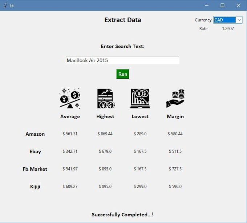The width and height of the screenshot is (247, 223).
Task: Click Ebay lowest value $ 167.5
Action: pos(140,151)
